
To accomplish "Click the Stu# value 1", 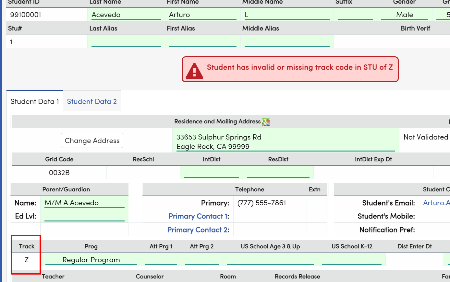I will tap(11, 42).
